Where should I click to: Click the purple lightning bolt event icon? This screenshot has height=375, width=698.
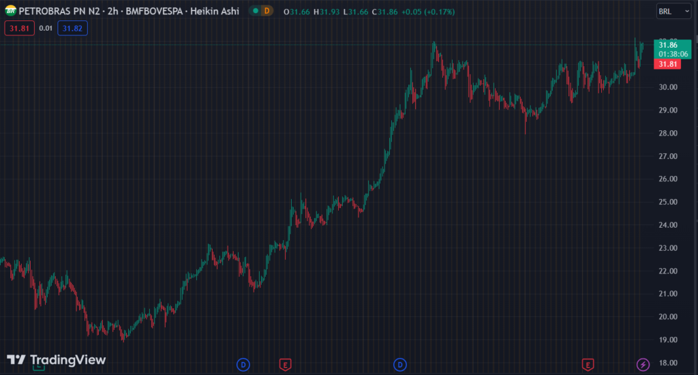pyautogui.click(x=643, y=365)
